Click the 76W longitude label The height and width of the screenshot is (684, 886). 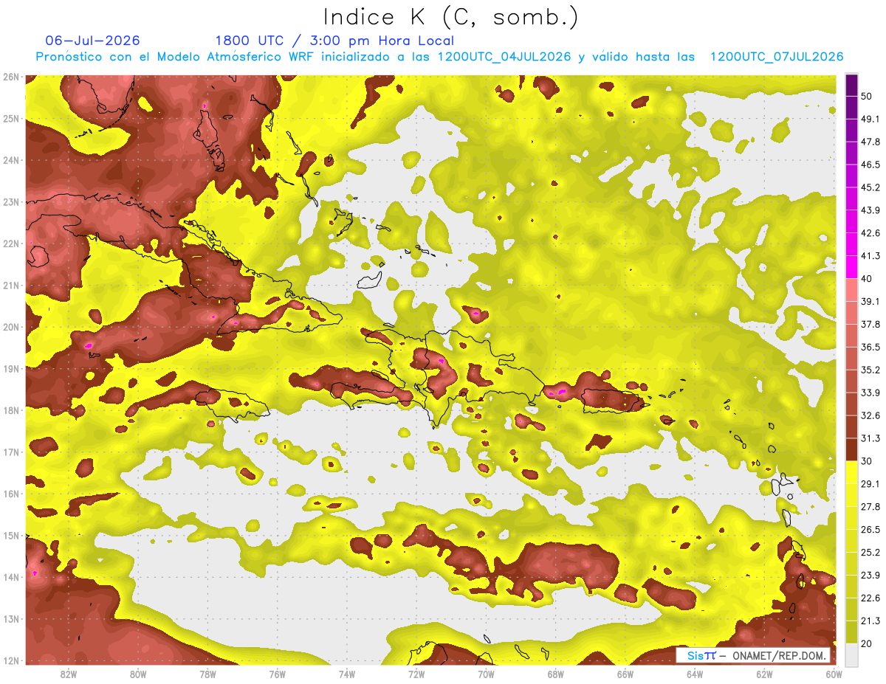(278, 674)
